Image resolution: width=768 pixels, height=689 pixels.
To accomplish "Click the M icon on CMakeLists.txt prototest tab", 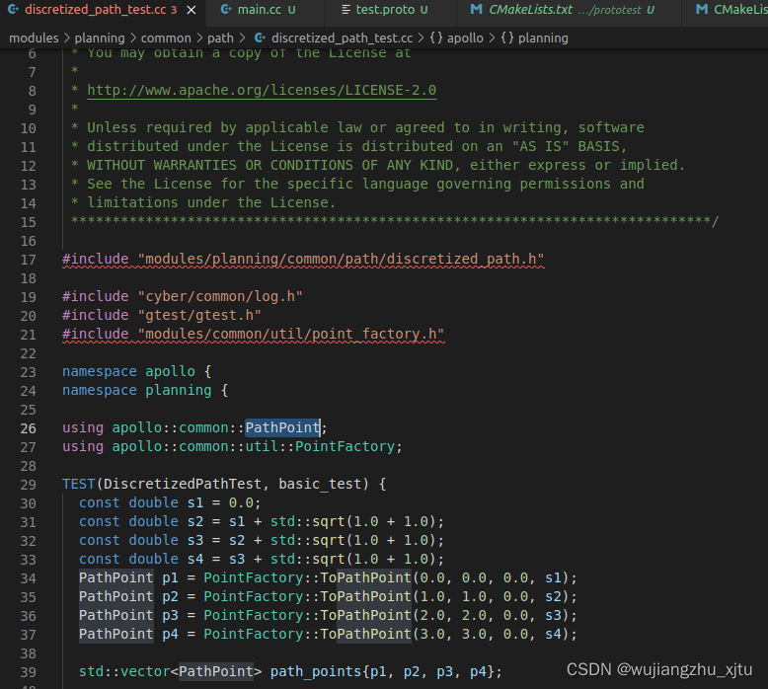I will (476, 9).
